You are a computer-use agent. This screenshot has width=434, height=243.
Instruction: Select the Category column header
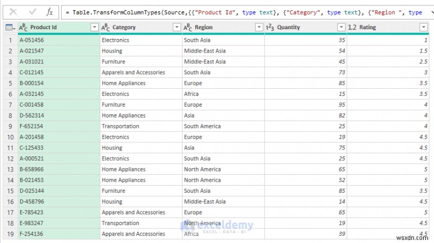[141, 28]
